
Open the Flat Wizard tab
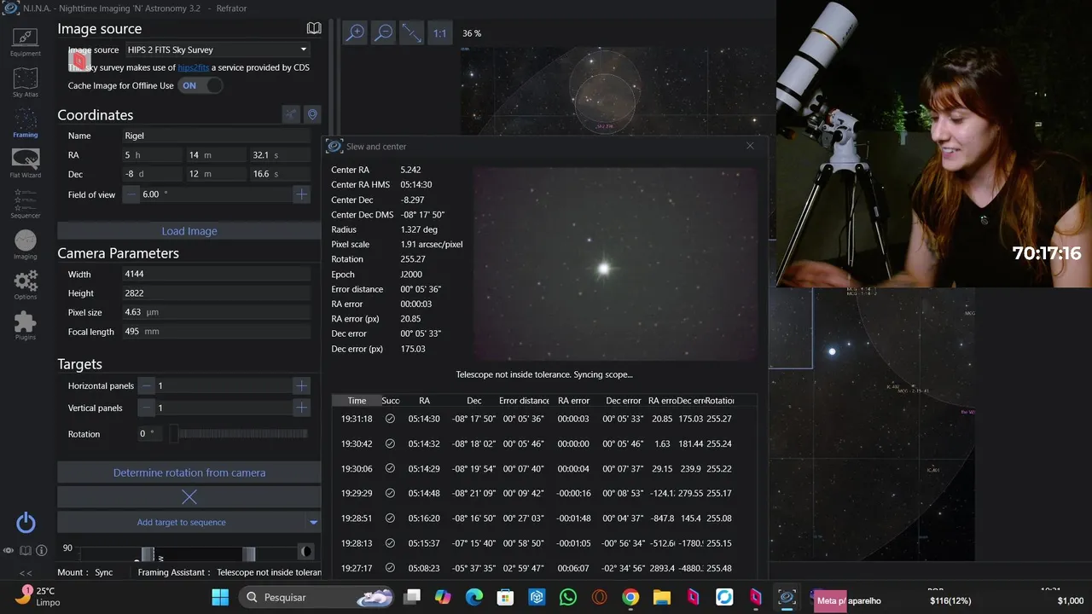click(26, 164)
